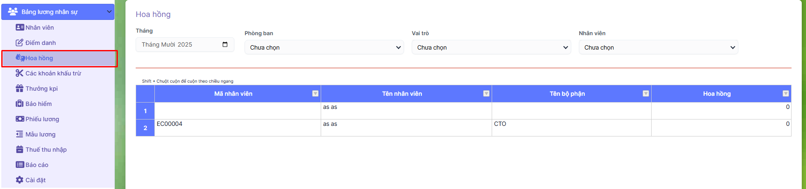Click the scissors icon for Các khoản khấu trừ
The width and height of the screenshot is (806, 189).
pyautogui.click(x=20, y=73)
